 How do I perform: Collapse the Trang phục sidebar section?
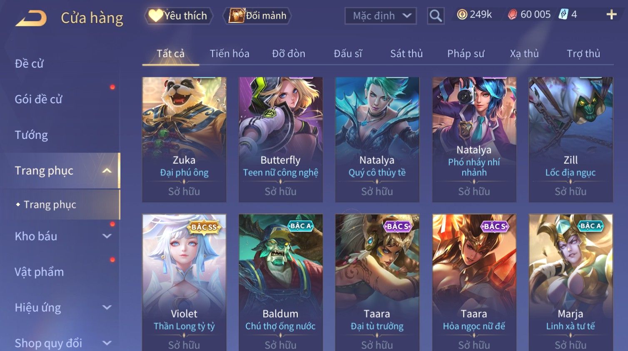pos(107,171)
